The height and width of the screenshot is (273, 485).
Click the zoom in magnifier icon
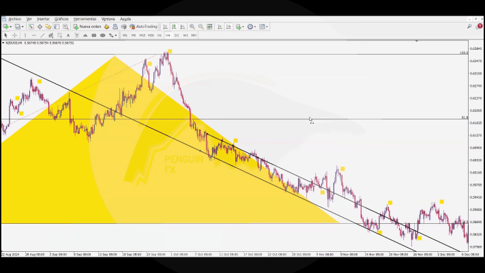191,27
